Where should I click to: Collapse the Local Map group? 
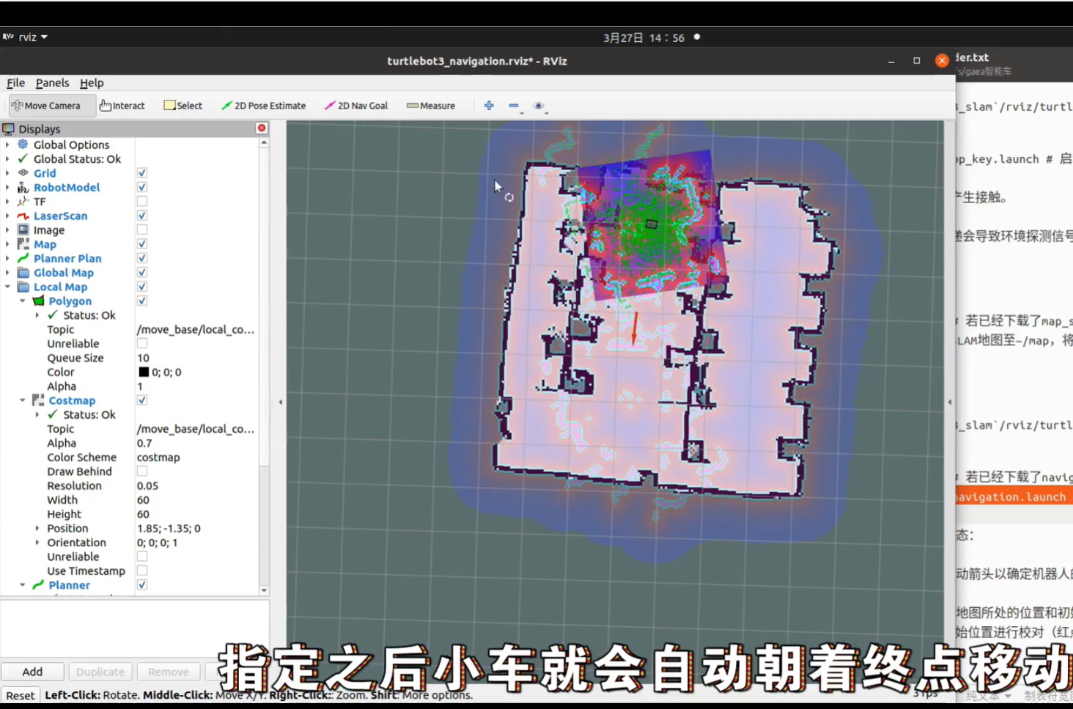[8, 287]
